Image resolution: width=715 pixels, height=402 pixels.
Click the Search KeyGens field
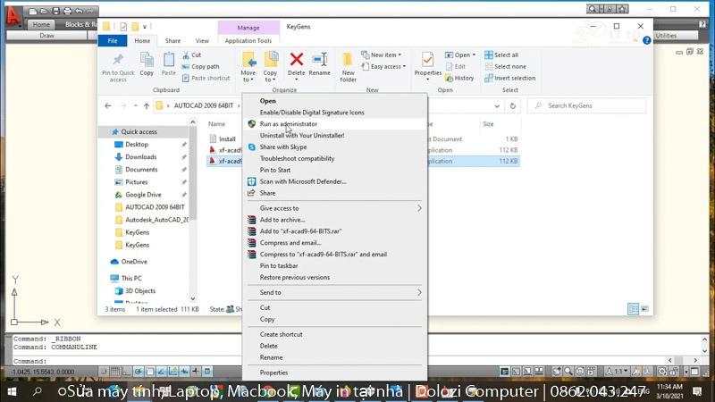[x=587, y=105]
